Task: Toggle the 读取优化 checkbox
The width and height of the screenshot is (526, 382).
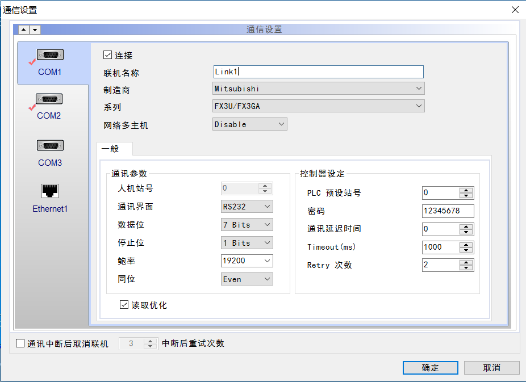Action: 124,305
